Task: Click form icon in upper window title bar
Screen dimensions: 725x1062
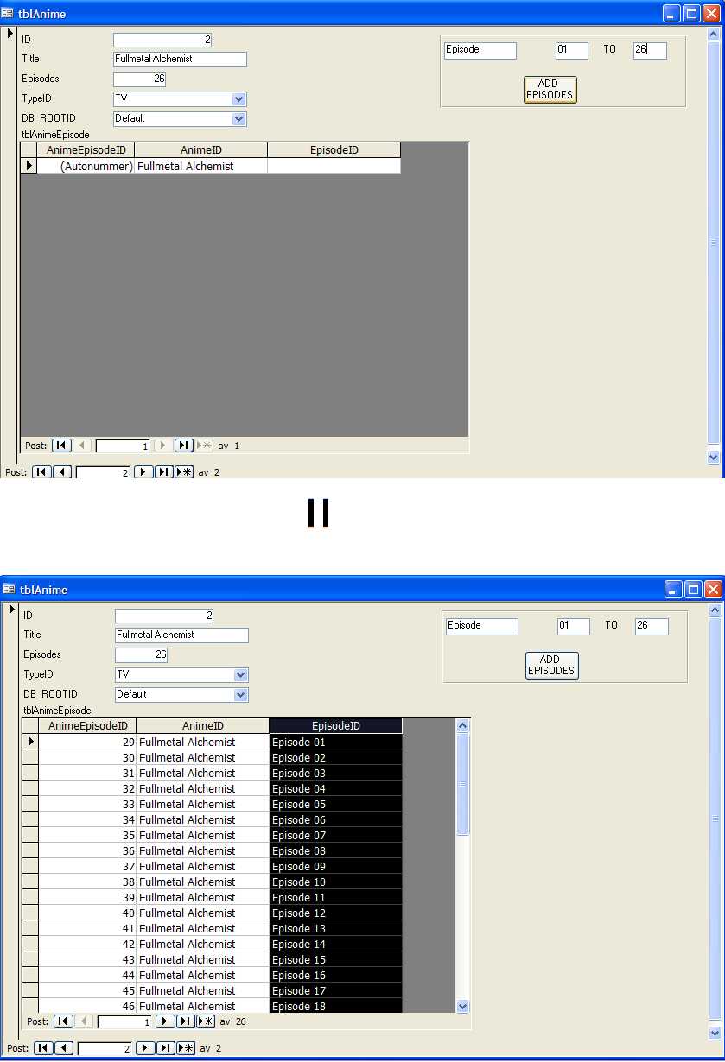Action: (9, 13)
